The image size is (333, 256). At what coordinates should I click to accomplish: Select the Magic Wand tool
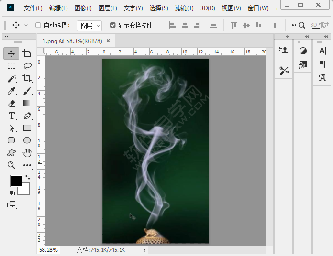11,78
